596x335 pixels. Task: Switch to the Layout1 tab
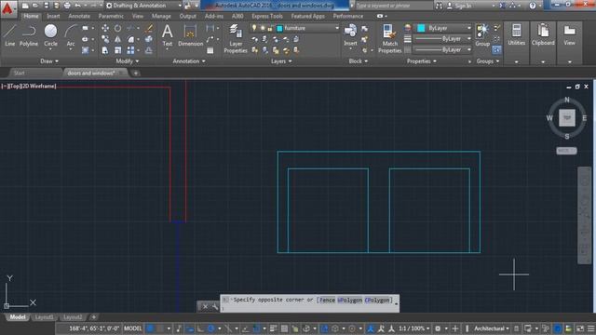click(x=45, y=317)
